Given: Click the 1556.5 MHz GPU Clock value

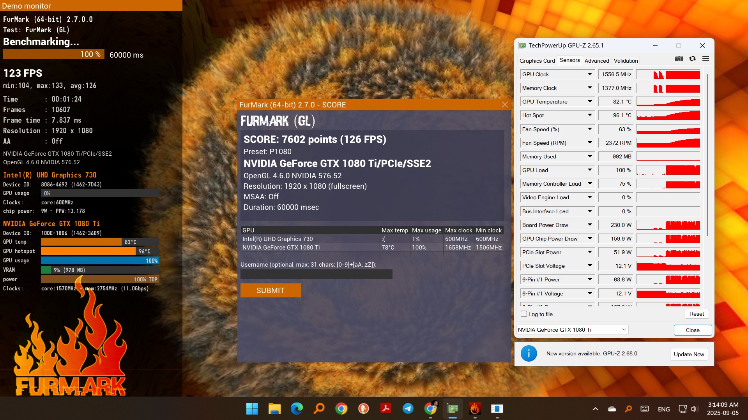Looking at the screenshot, I should pos(616,74).
